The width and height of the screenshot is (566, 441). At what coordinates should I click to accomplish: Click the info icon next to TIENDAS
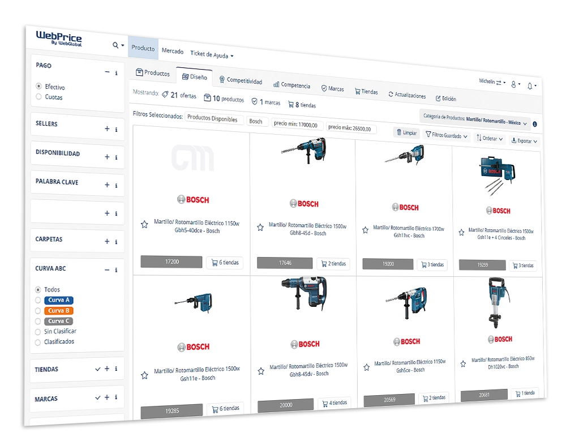pos(116,369)
